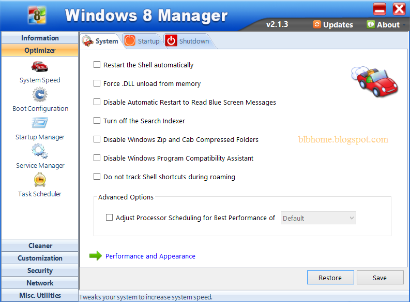Image resolution: width=410 pixels, height=302 pixels.
Task: Expand the Information section
Action: pyautogui.click(x=40, y=38)
